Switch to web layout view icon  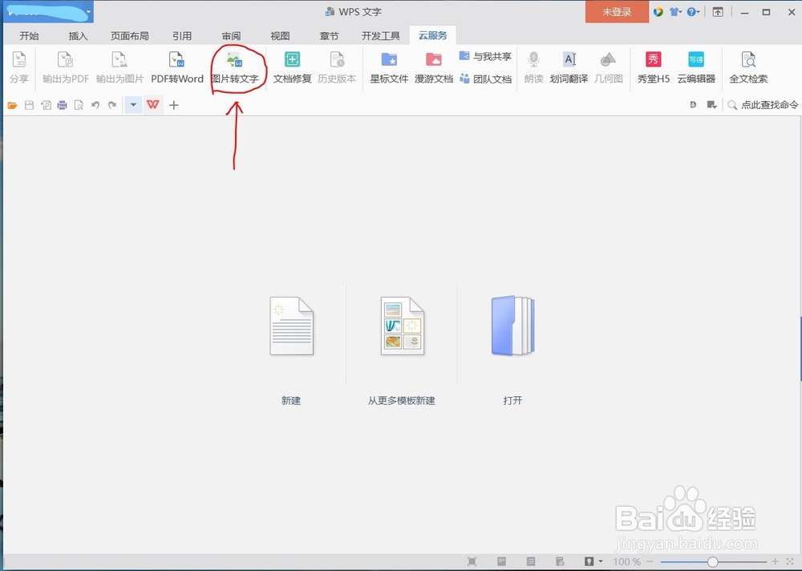pyautogui.click(x=560, y=561)
